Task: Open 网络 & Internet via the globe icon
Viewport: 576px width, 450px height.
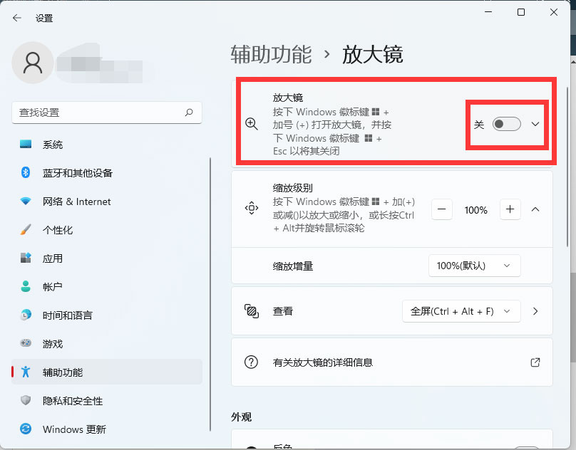Action: tap(26, 202)
